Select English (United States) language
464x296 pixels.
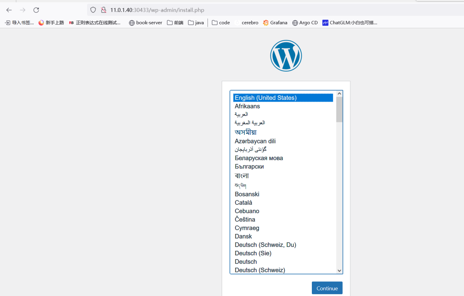283,98
